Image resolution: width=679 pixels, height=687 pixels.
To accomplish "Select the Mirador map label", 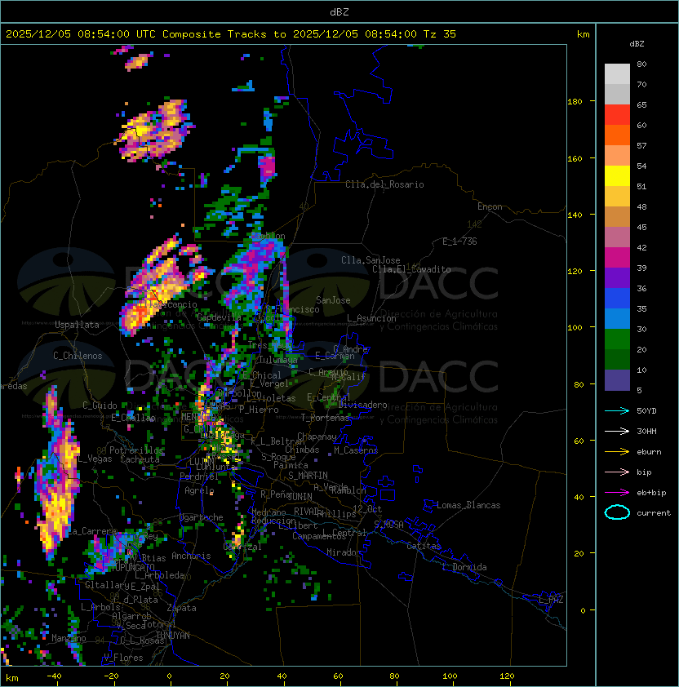I will (x=344, y=552).
